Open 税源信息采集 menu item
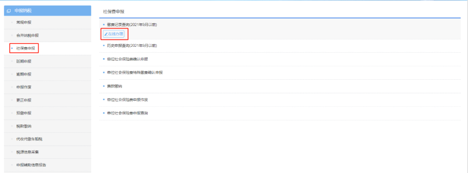The image size is (468, 173). pos(27,152)
